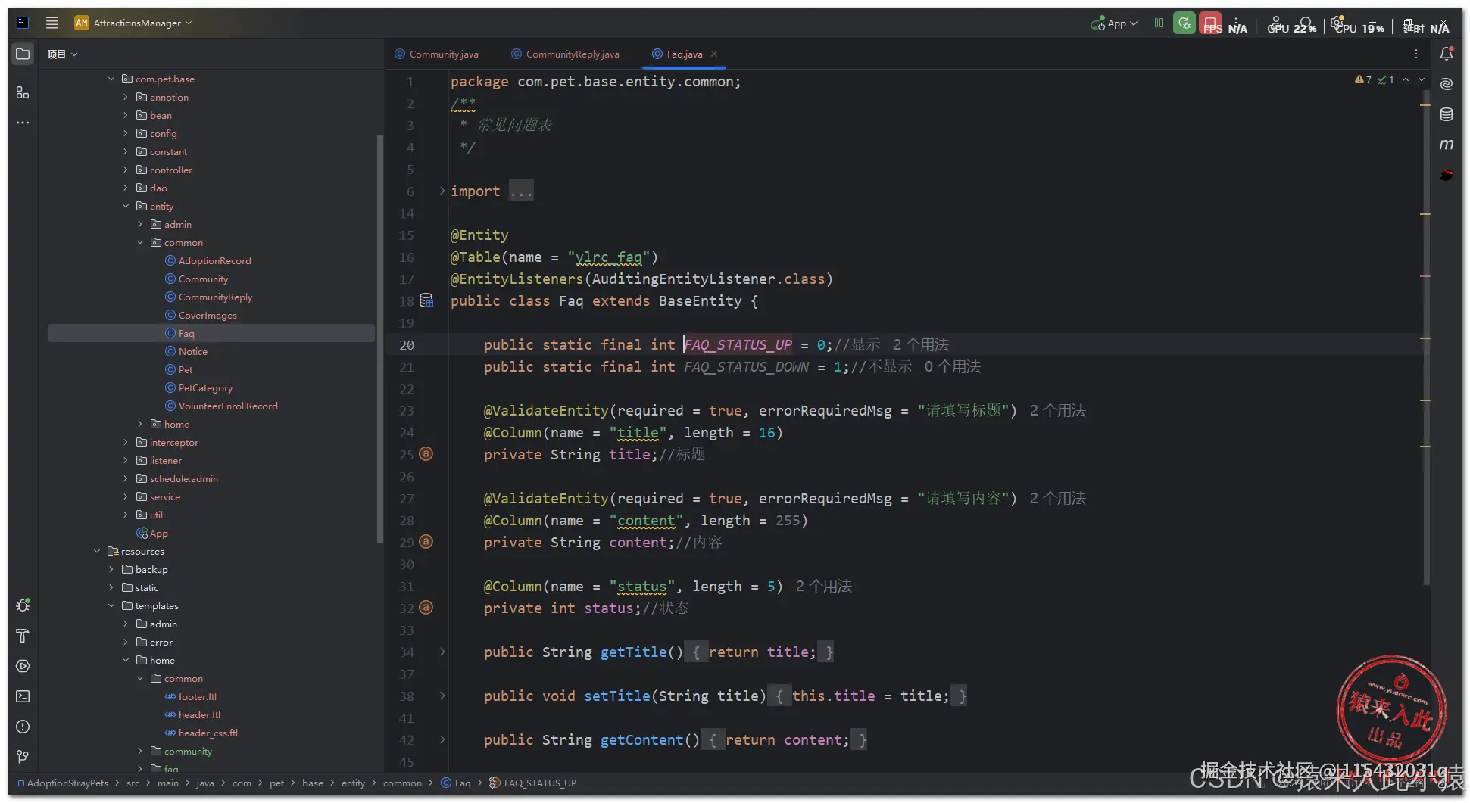Open the Problems tool window
Image resolution: width=1470 pixels, height=803 pixels.
click(23, 727)
